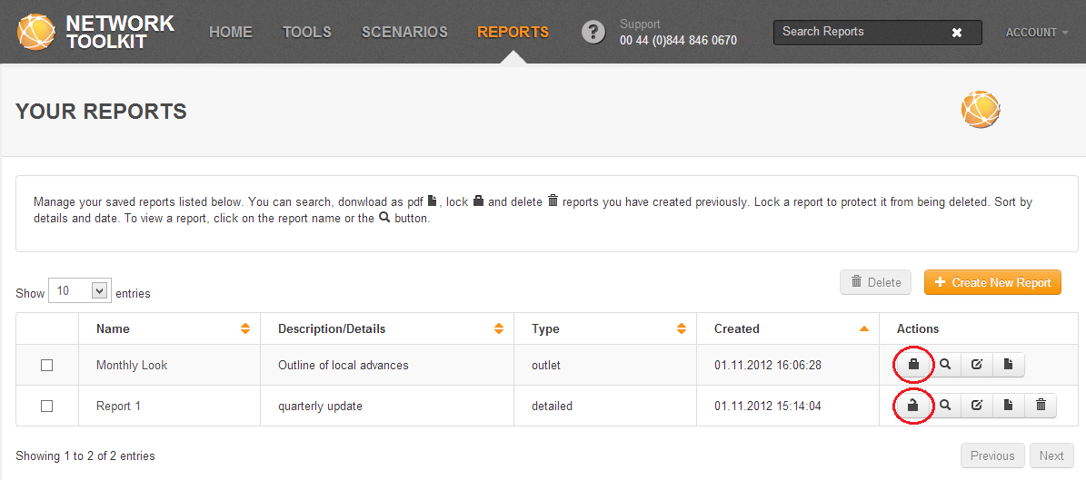This screenshot has height=480, width=1086.
Task: Download Monthly Look as PDF icon
Action: tap(1009, 365)
